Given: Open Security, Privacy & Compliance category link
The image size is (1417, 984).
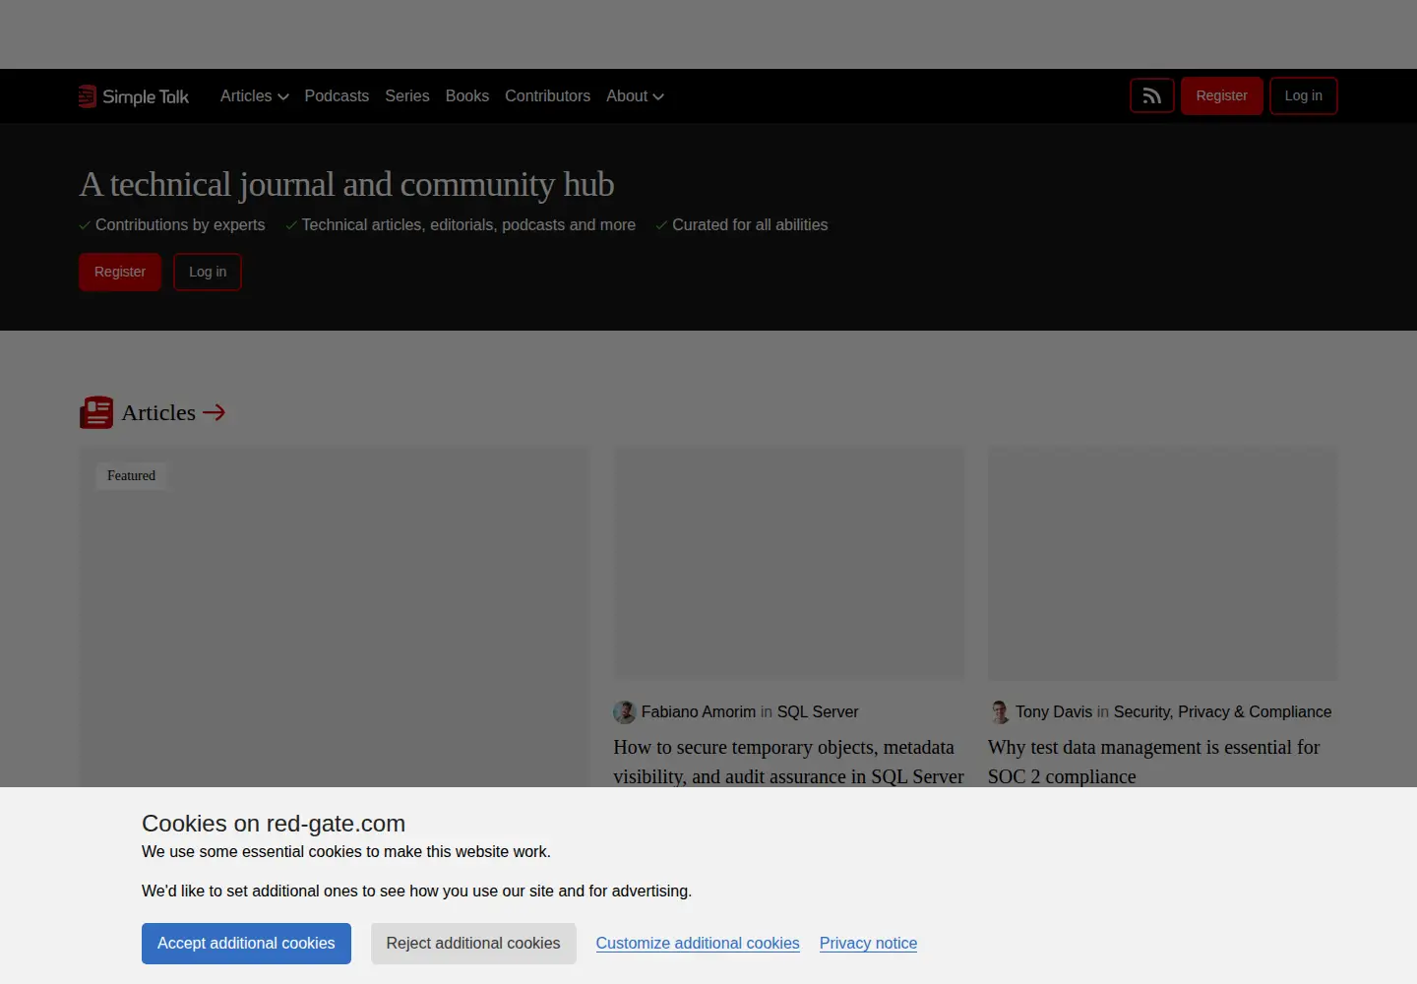Looking at the screenshot, I should pyautogui.click(x=1222, y=711).
